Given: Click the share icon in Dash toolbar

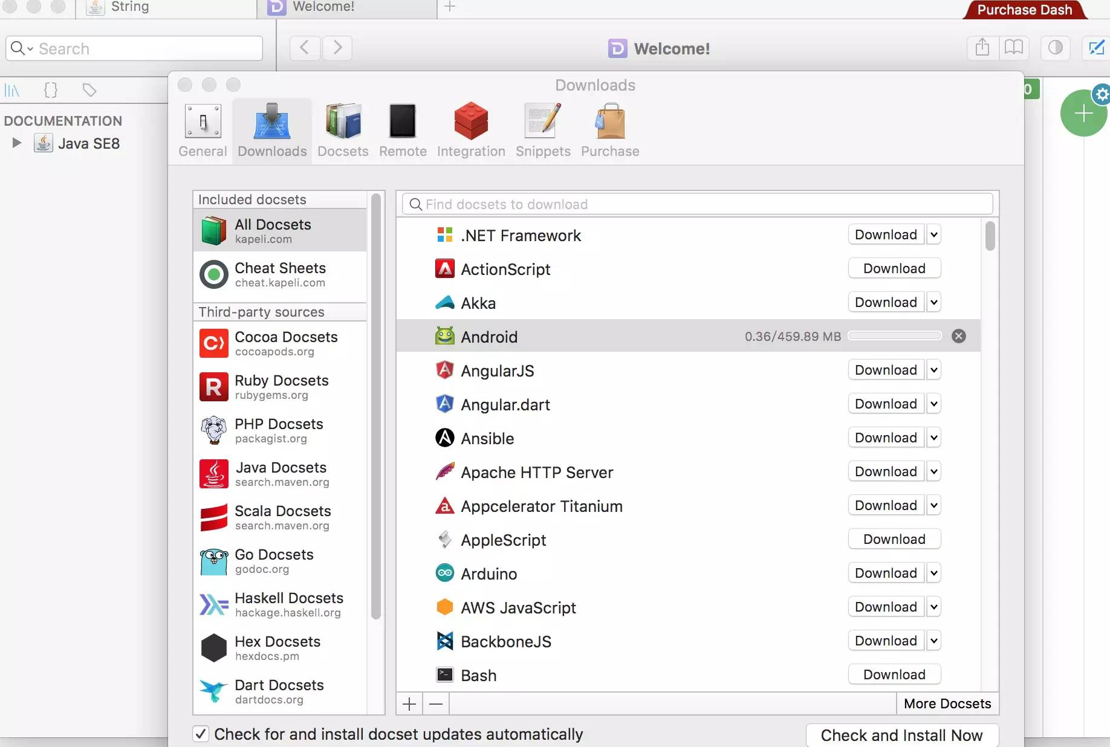Looking at the screenshot, I should pos(982,47).
